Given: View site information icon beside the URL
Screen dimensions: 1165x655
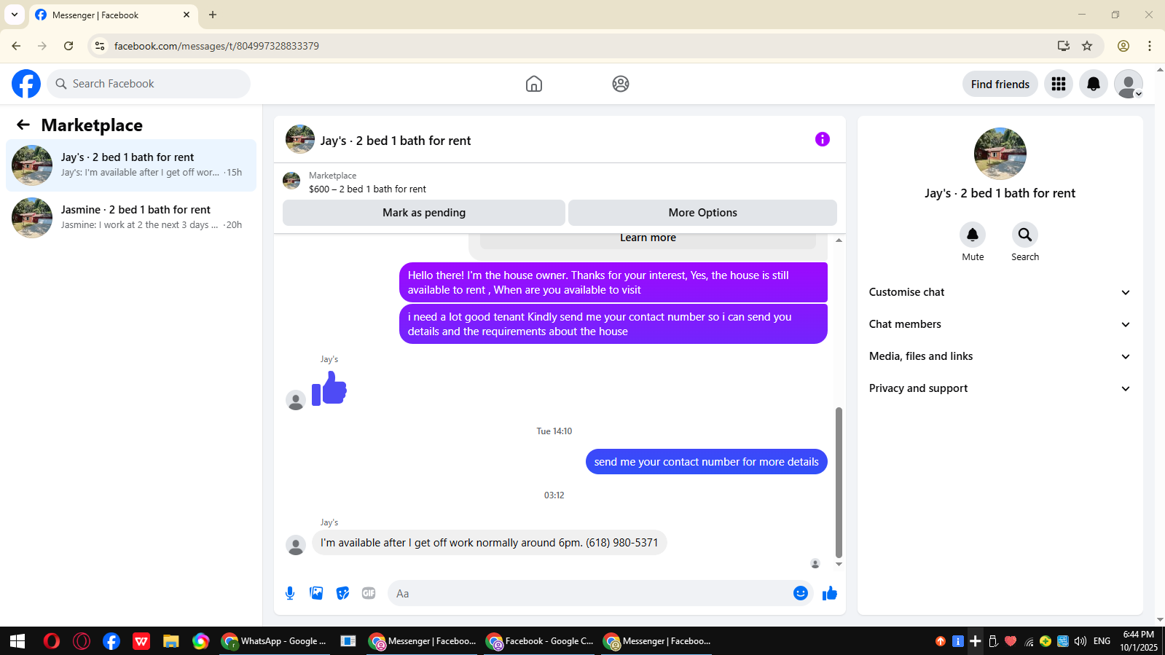Looking at the screenshot, I should point(100,46).
